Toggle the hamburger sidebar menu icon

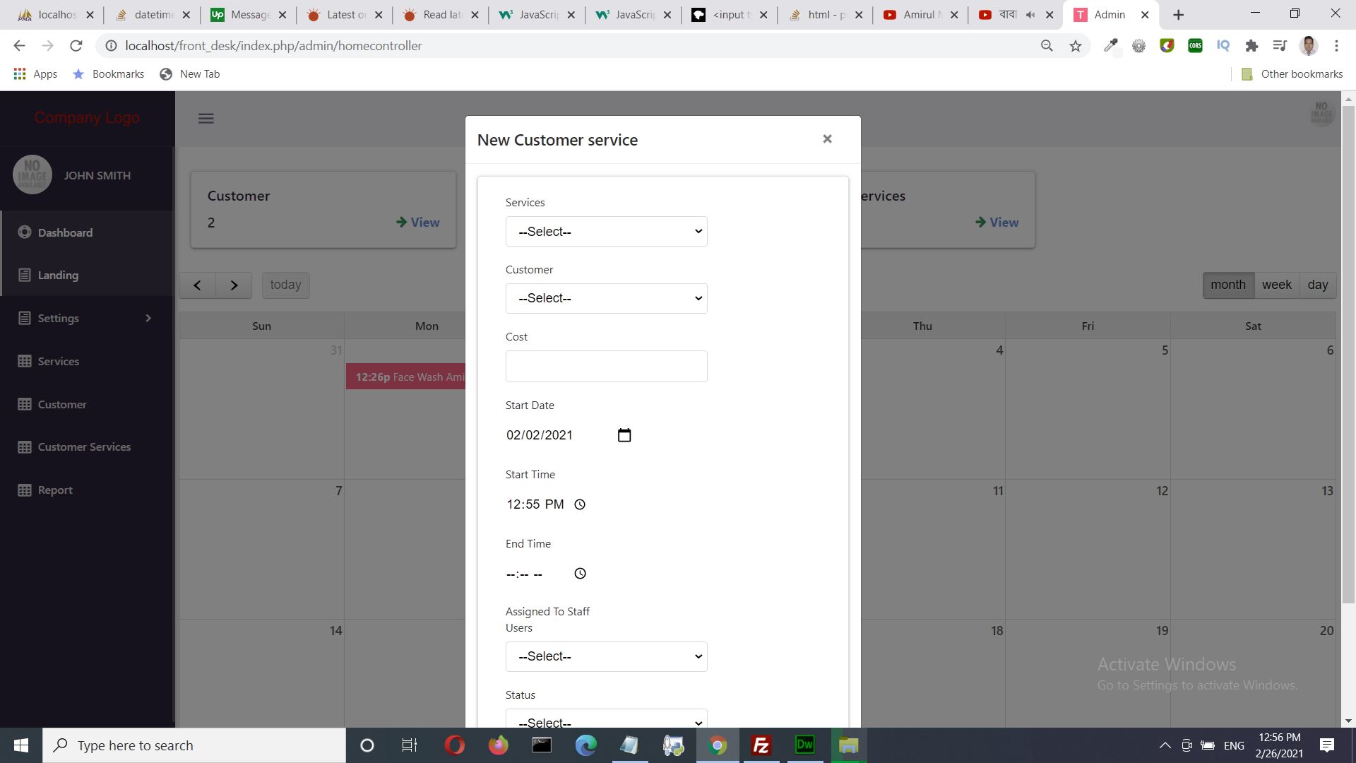206,119
